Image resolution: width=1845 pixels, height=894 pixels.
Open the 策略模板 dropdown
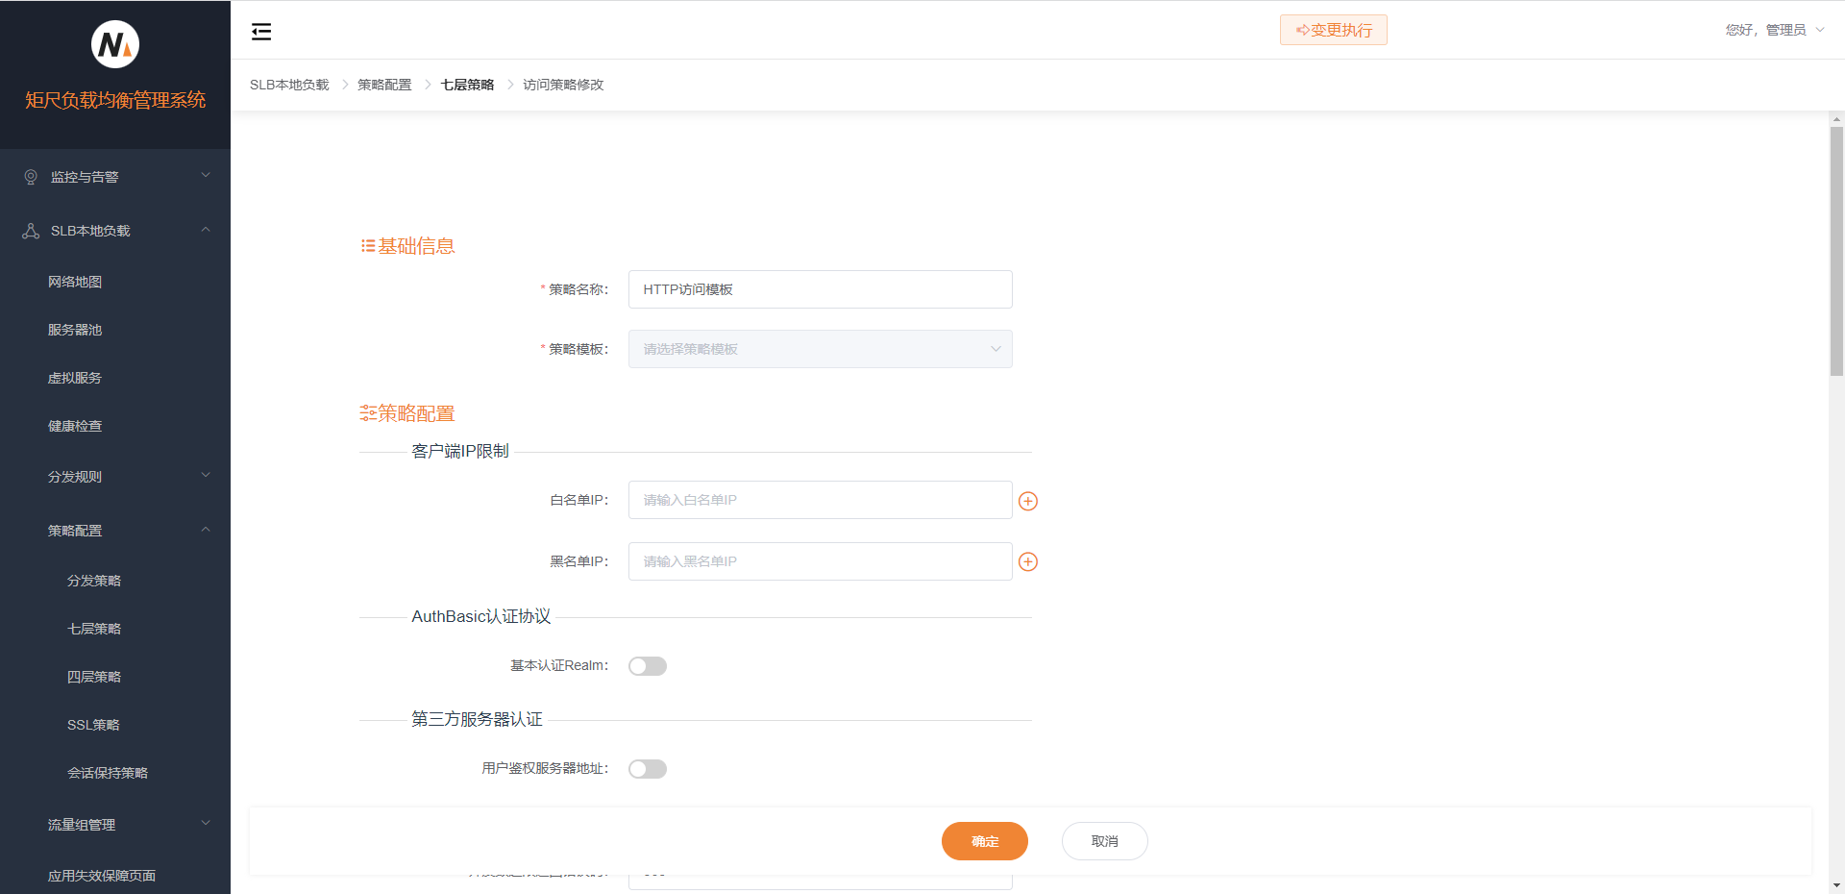821,349
